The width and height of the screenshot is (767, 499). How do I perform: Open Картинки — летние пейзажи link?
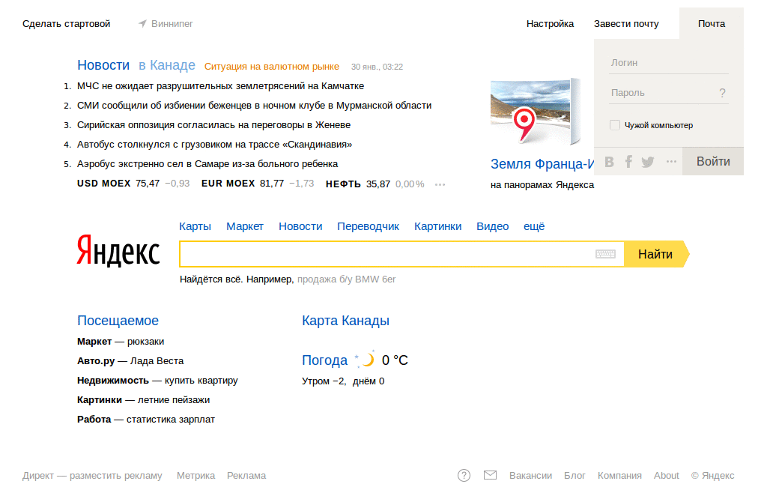pos(143,400)
